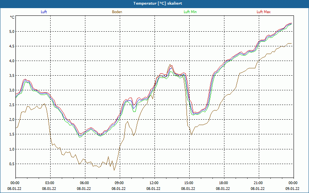
Task: Click the '2,0' y-axis value
Action: (x=12, y=120)
